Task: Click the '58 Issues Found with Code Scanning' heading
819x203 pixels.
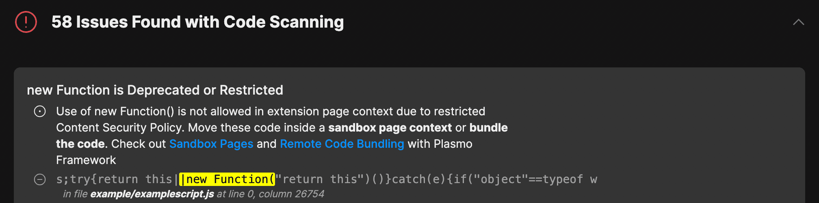Action: pyautogui.click(x=197, y=22)
